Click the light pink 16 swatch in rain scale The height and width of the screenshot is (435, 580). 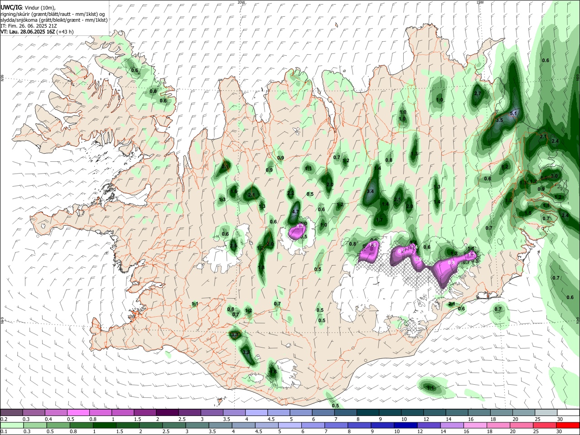[475, 425]
